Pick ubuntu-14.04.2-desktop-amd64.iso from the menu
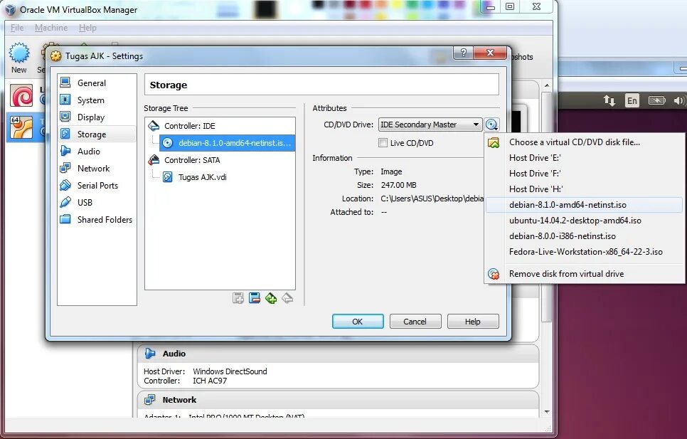Viewport: 687px width, 439px height. pos(585,221)
